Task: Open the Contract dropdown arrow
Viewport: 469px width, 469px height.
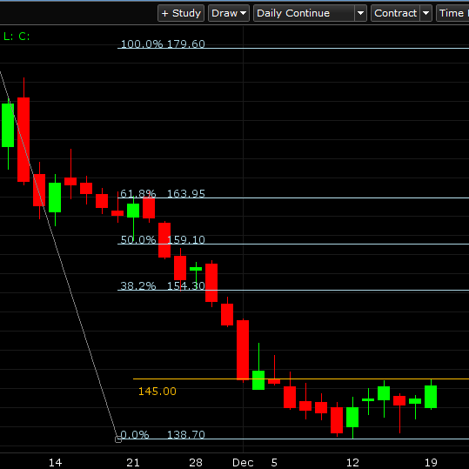Action: point(426,13)
